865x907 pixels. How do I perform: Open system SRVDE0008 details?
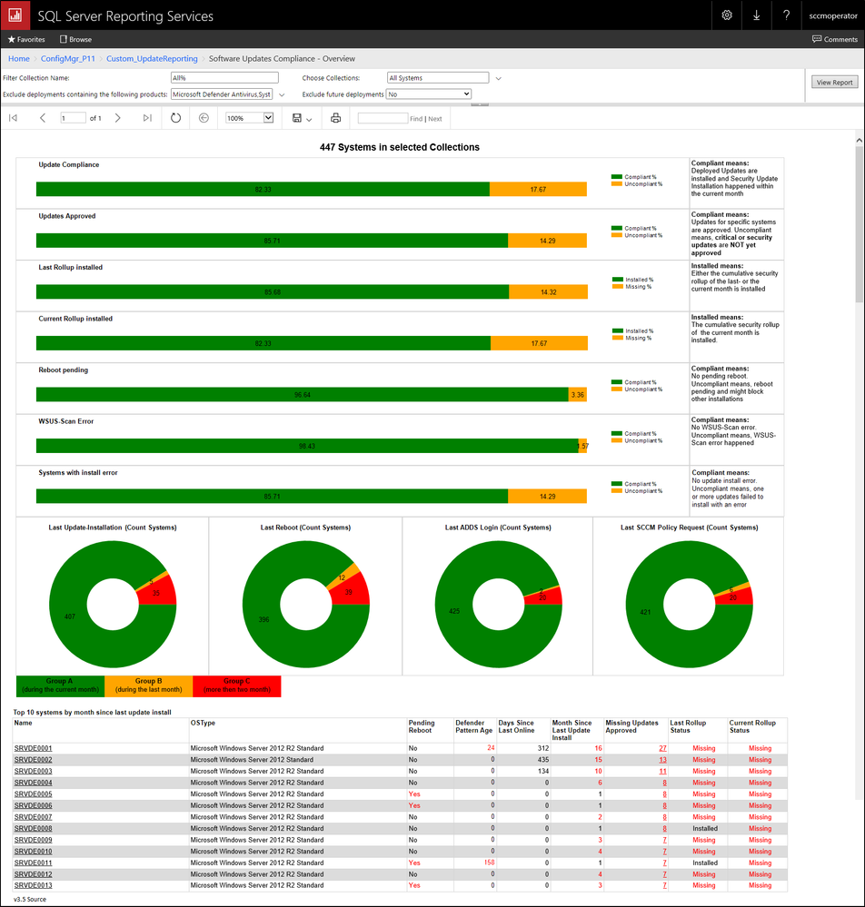pos(33,828)
